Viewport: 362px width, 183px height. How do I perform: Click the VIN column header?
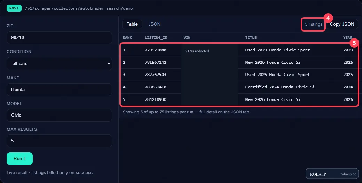[x=187, y=37]
